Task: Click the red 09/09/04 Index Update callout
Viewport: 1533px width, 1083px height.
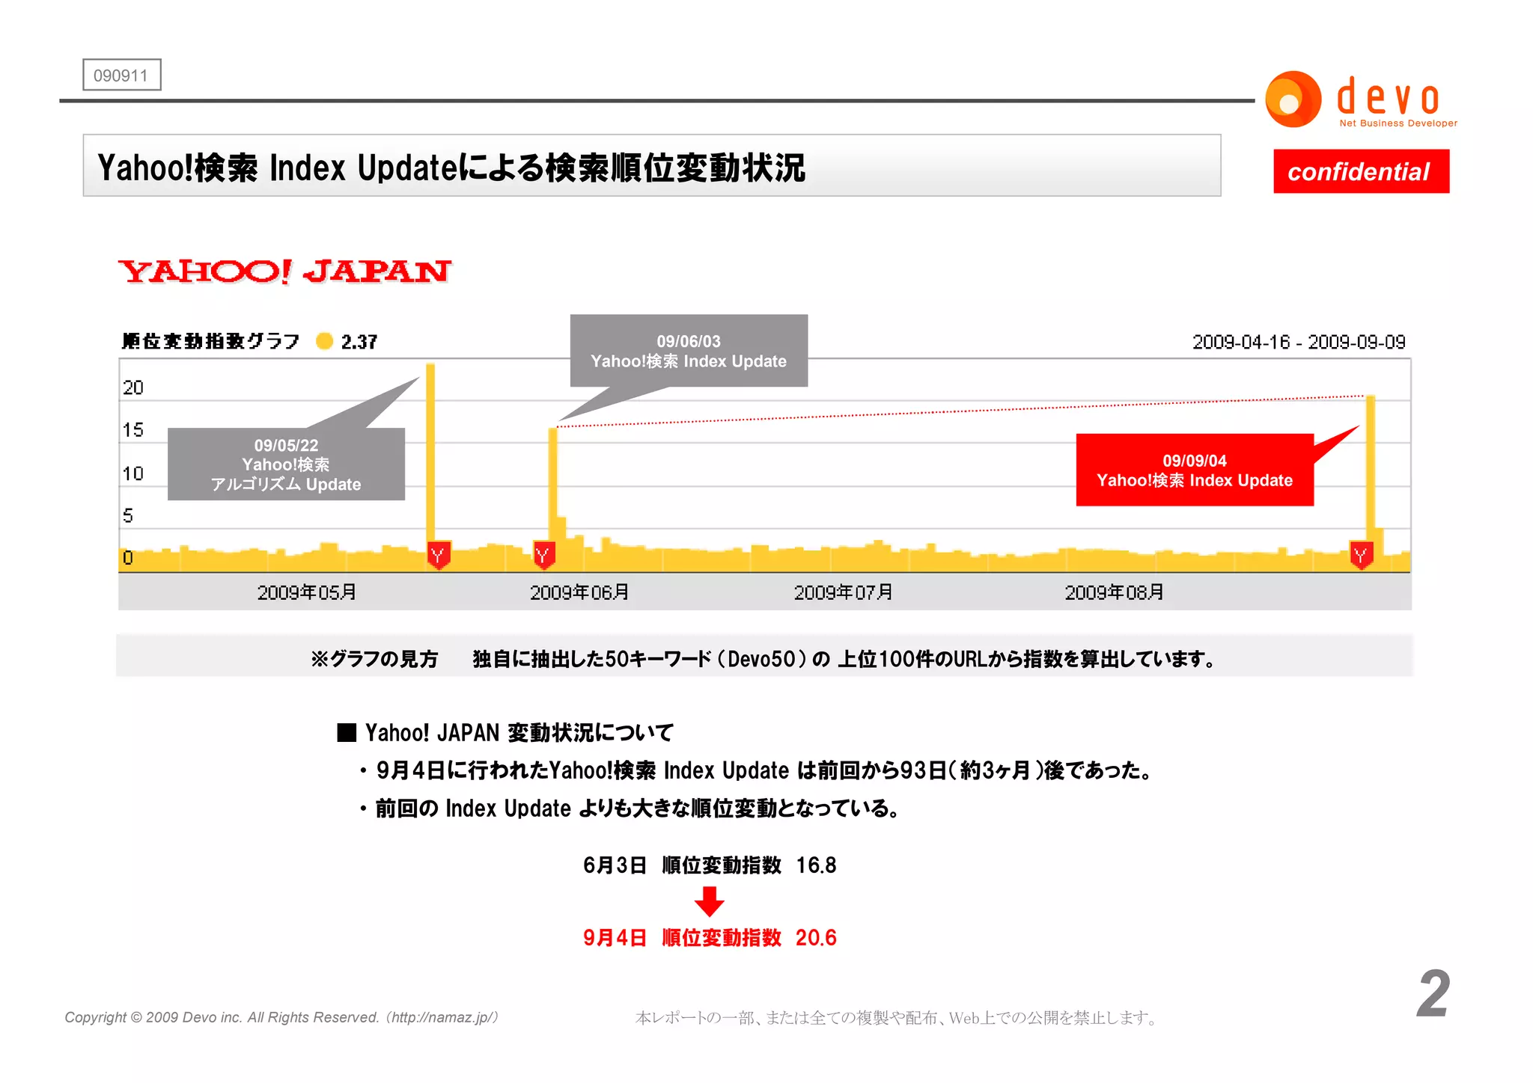Action: pos(1194,470)
